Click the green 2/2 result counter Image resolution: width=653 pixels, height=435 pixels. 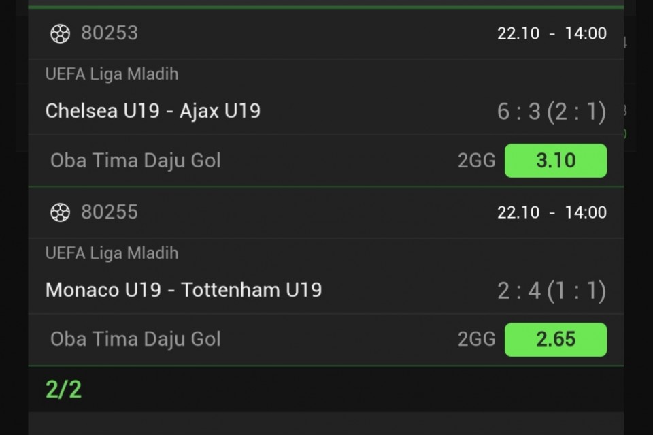63,389
